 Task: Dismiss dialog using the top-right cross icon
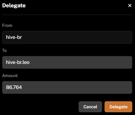pos(130,6)
